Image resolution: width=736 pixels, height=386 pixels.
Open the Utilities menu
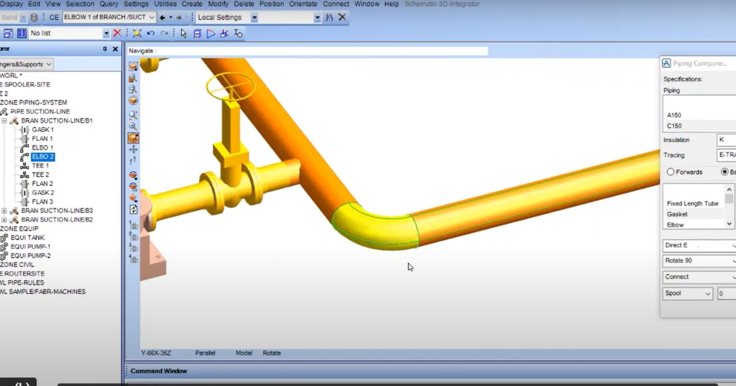tap(163, 4)
